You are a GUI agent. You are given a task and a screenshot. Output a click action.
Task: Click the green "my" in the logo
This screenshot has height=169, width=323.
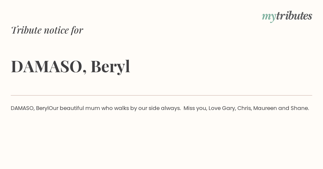pyautogui.click(x=269, y=17)
